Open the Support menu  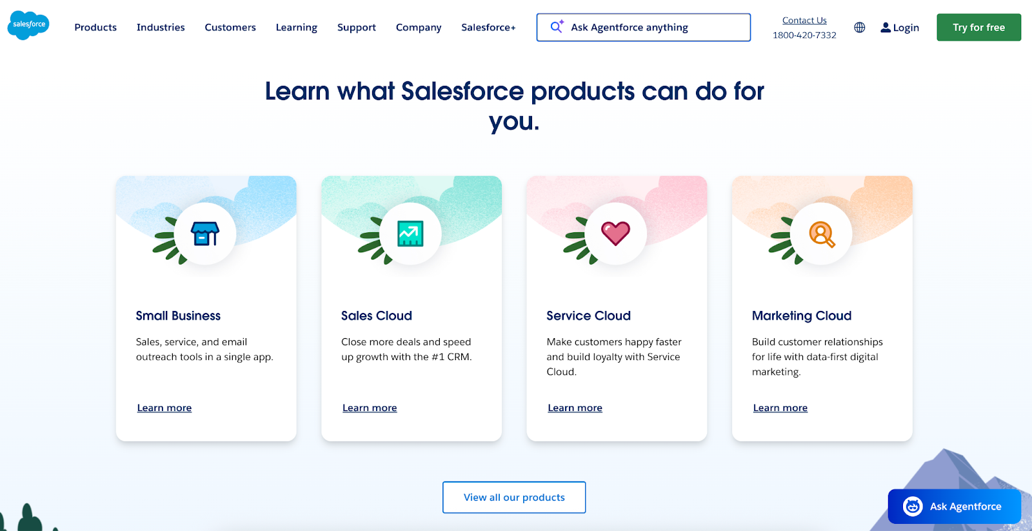tap(357, 27)
